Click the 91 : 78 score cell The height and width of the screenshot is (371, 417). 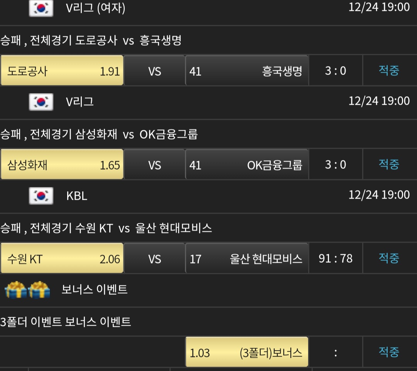click(x=336, y=259)
